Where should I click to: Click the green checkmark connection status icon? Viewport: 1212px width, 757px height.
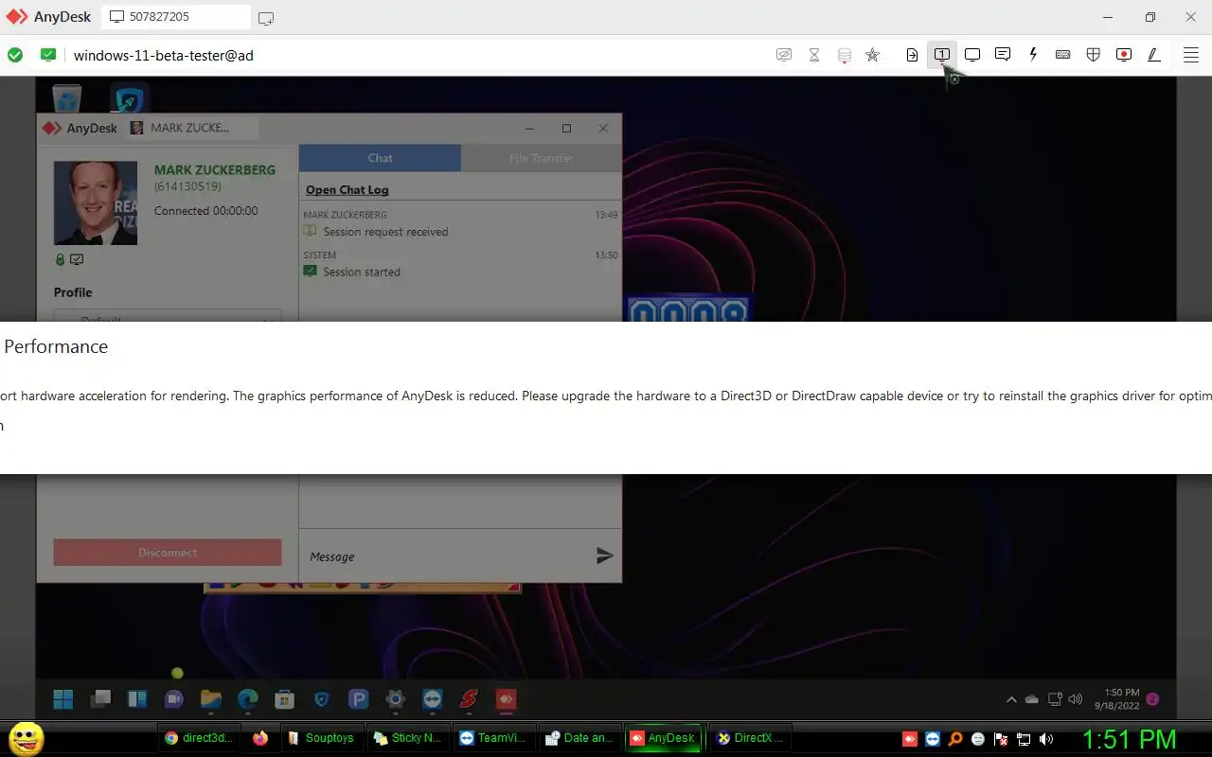pos(15,55)
